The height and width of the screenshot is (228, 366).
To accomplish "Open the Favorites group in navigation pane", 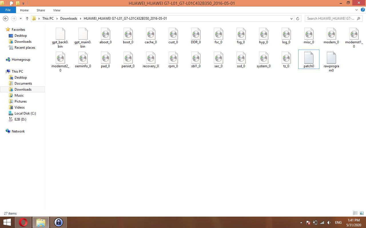I will click(x=18, y=30).
